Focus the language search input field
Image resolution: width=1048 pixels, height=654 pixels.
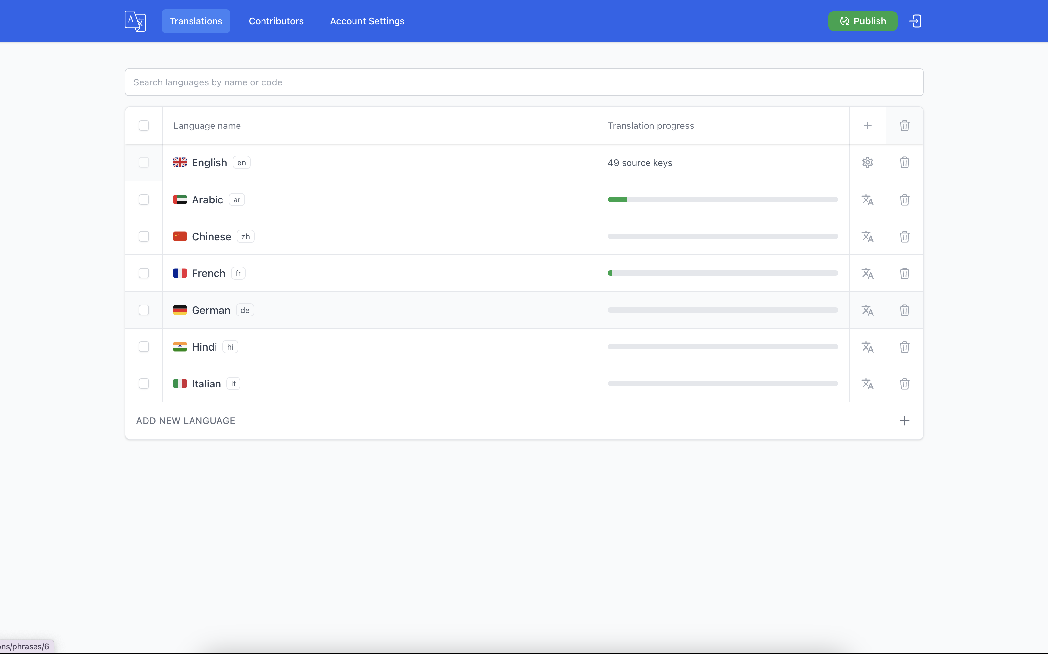[x=524, y=82]
